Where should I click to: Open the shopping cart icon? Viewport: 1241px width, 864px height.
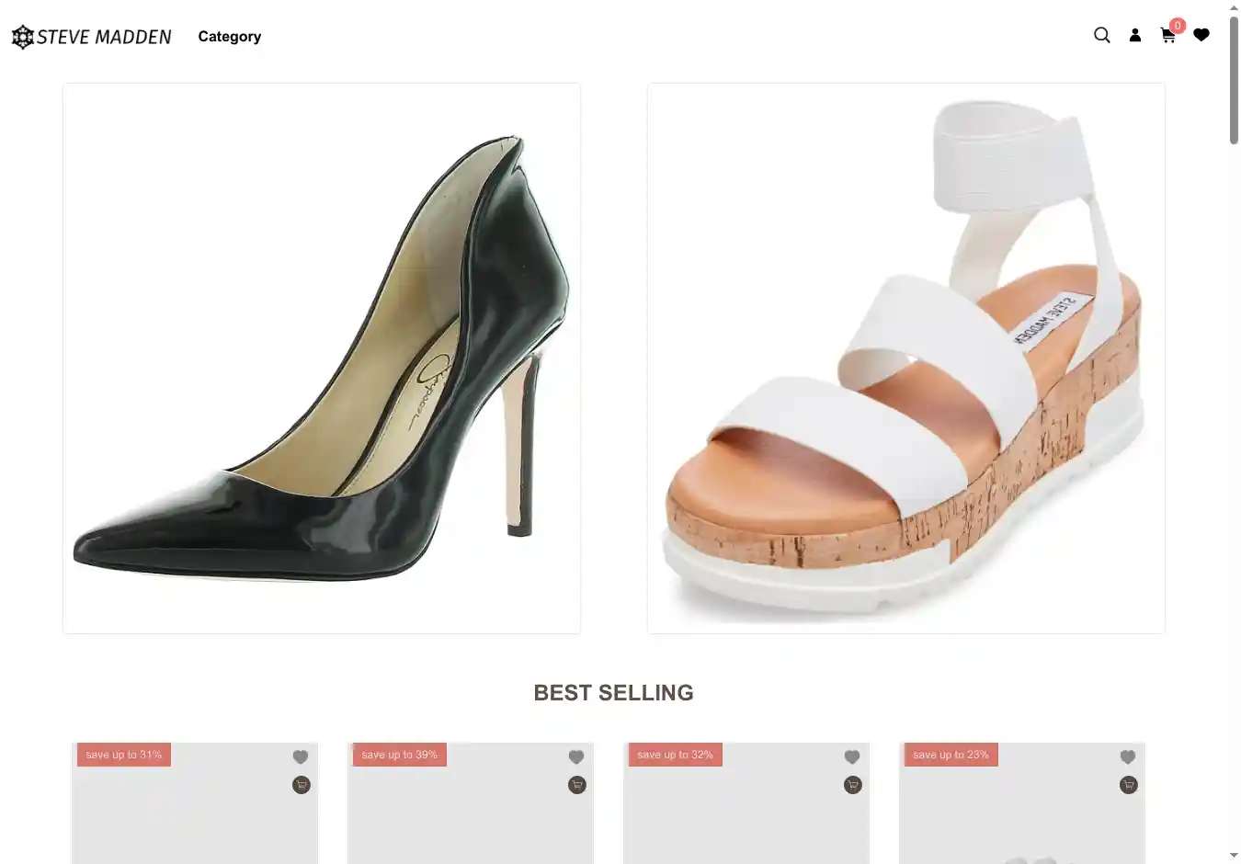1167,37
